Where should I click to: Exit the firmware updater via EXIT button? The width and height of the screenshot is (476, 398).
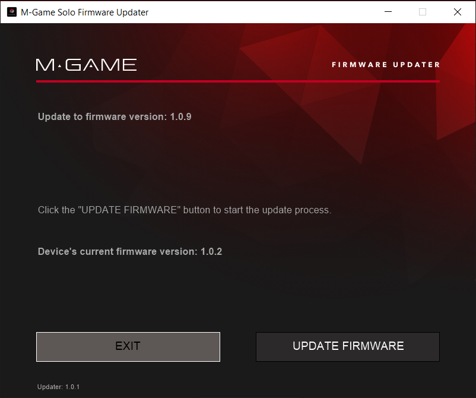[x=128, y=347]
